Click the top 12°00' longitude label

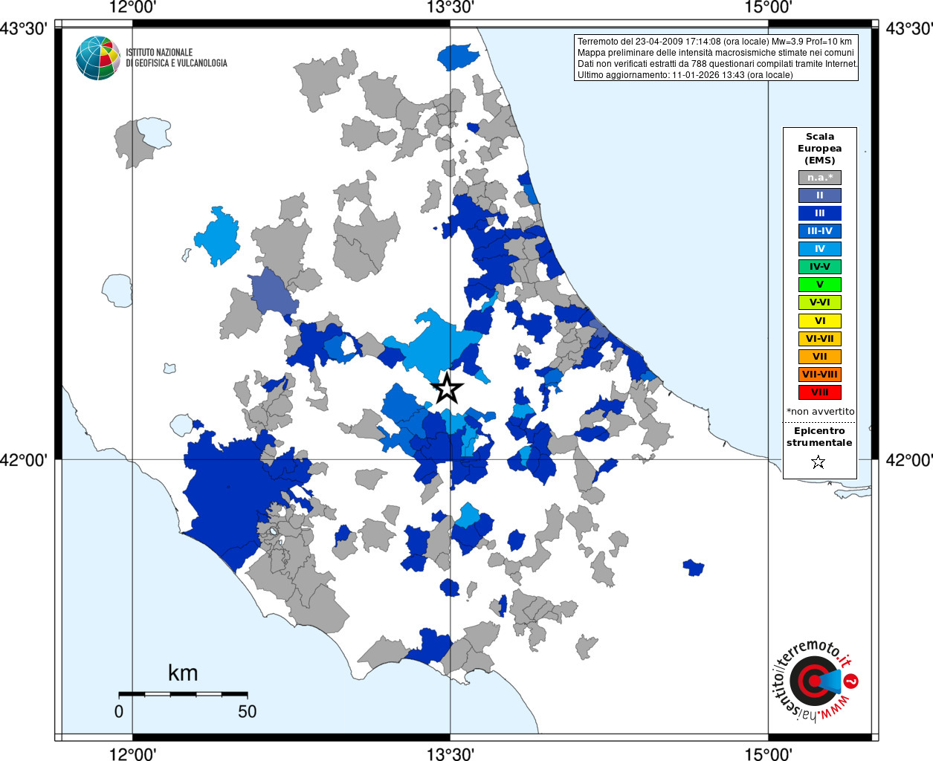pos(132,8)
